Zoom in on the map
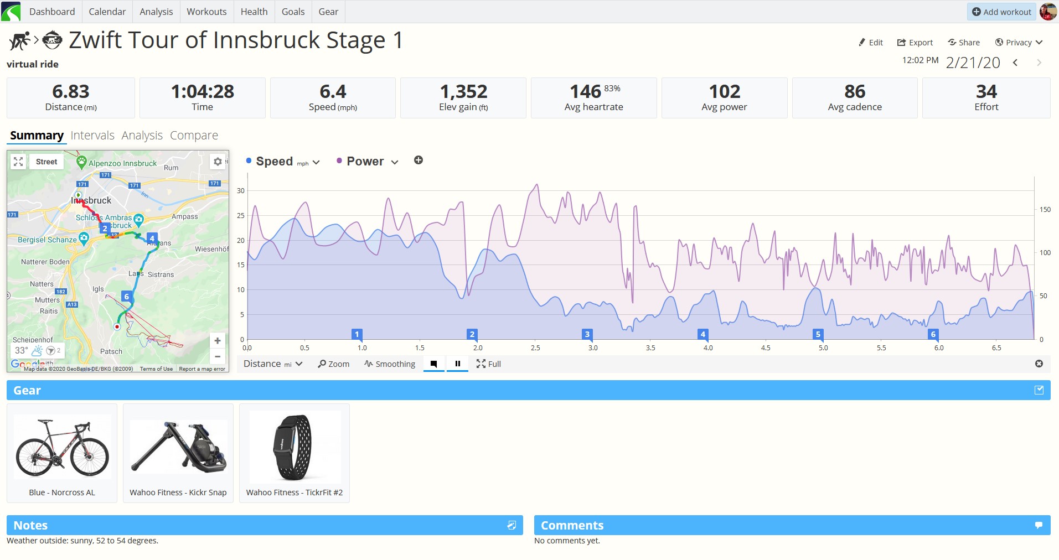Image resolution: width=1059 pixels, height=560 pixels. [218, 341]
